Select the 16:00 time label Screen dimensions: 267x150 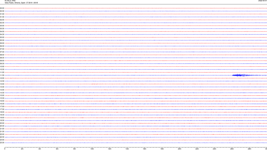click(2, 101)
